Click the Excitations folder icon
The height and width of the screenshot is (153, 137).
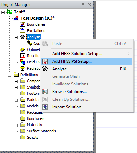click(23, 31)
